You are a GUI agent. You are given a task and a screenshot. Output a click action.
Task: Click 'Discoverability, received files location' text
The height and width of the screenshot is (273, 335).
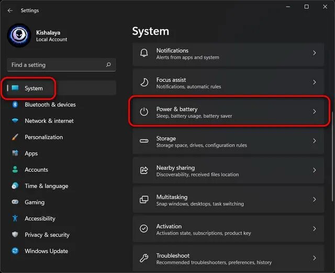click(197, 174)
